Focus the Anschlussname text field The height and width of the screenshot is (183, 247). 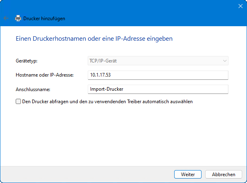point(158,89)
